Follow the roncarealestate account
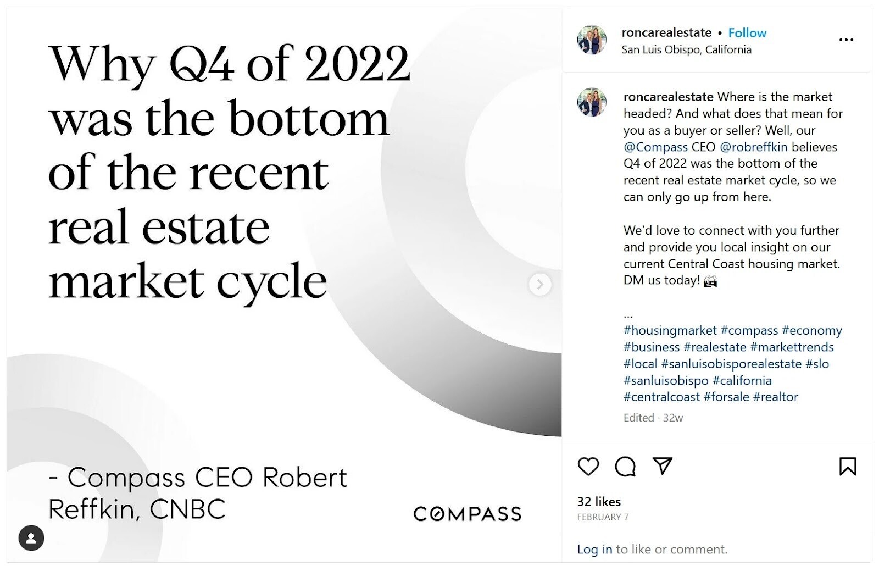879x571 pixels. (747, 33)
